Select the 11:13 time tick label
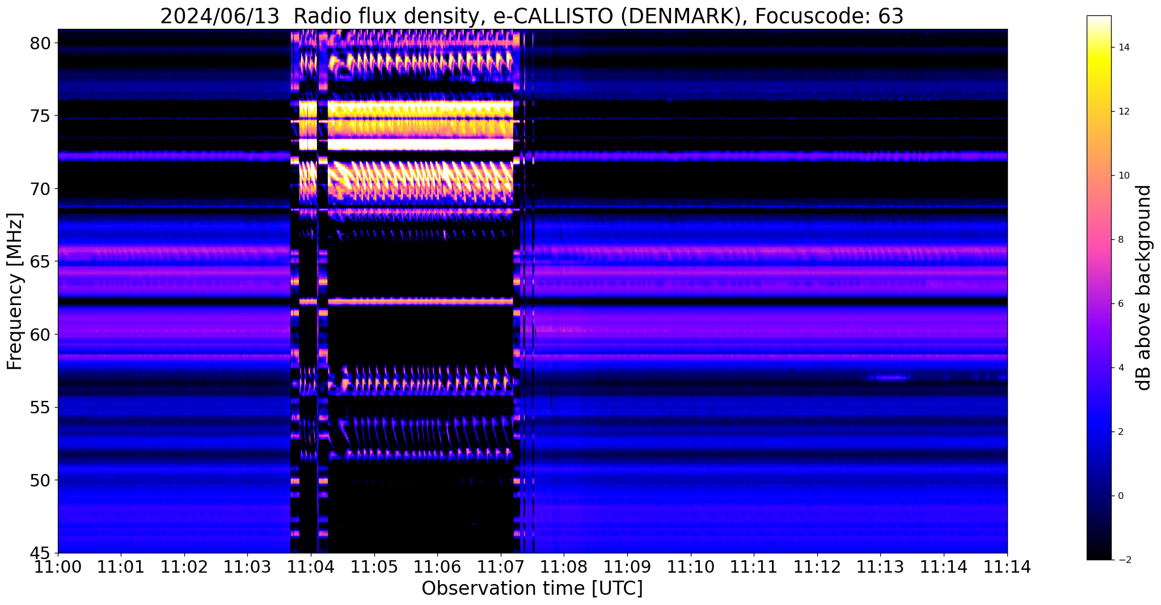Screen dimensions: 1161x605 (880, 566)
